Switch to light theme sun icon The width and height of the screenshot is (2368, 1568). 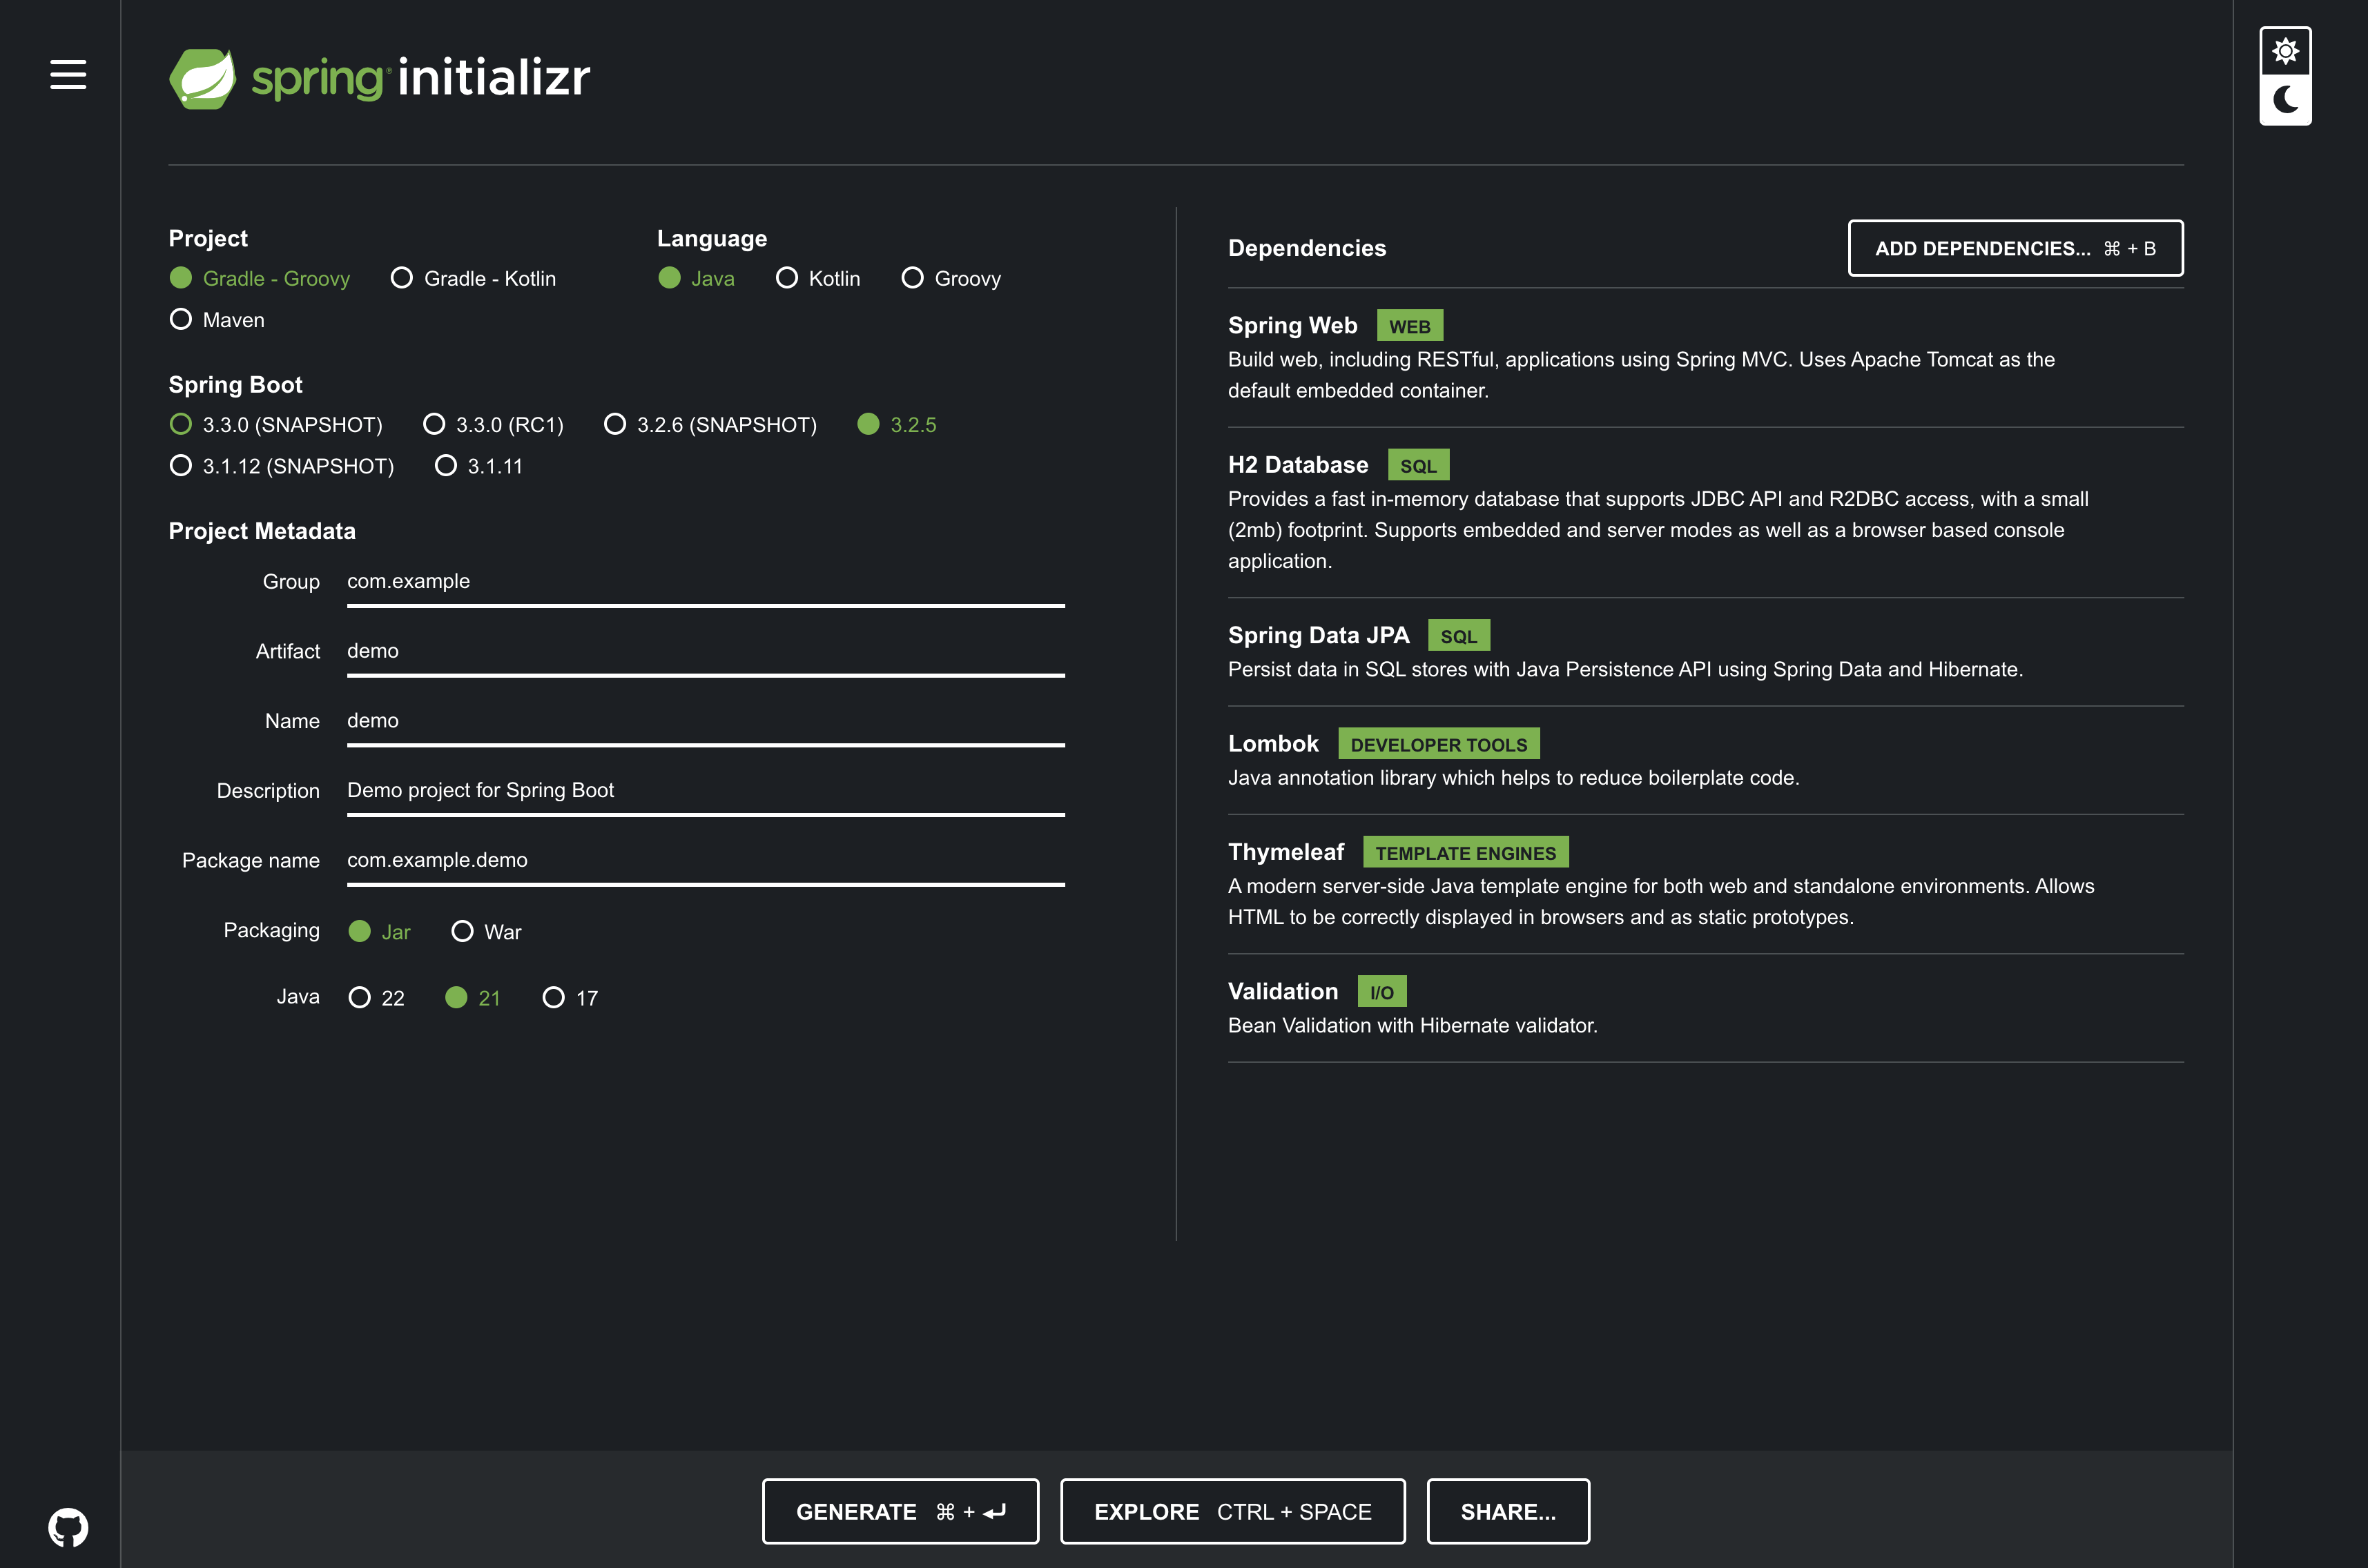point(2285,51)
